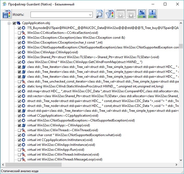The image size is (184, 174).
Task: Click the snail icon beside virtual ~CWinApp
Action: pyautogui.click(x=24, y=125)
